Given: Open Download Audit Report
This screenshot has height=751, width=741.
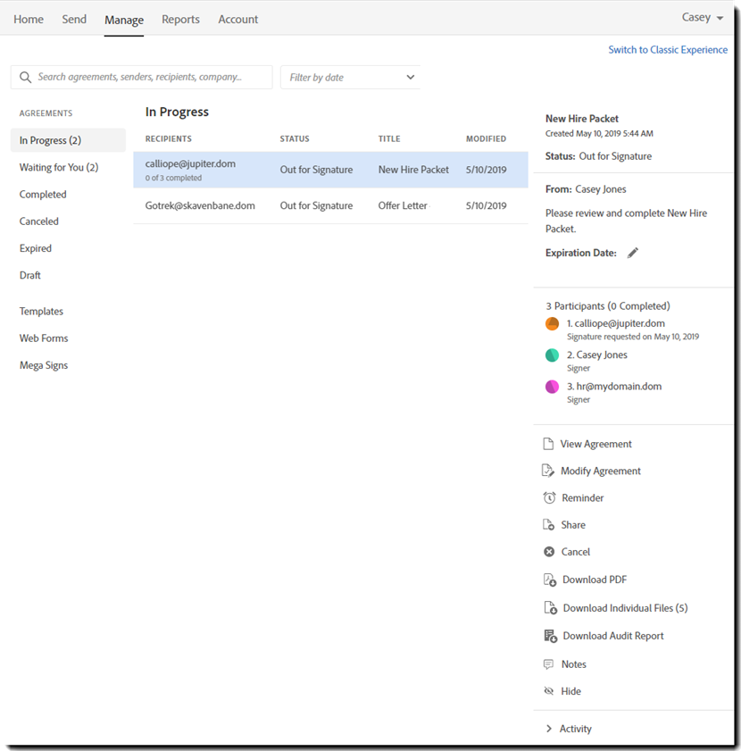Looking at the screenshot, I should tap(548, 635).
